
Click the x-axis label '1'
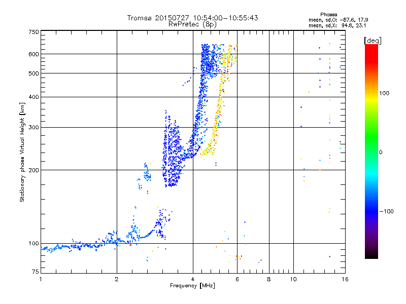click(41, 279)
